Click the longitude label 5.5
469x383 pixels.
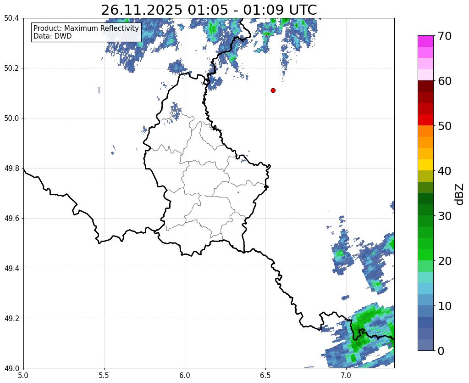pyautogui.click(x=104, y=376)
